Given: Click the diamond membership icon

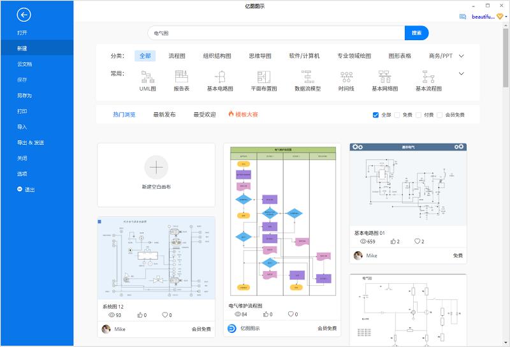Looking at the screenshot, I should [500, 17].
